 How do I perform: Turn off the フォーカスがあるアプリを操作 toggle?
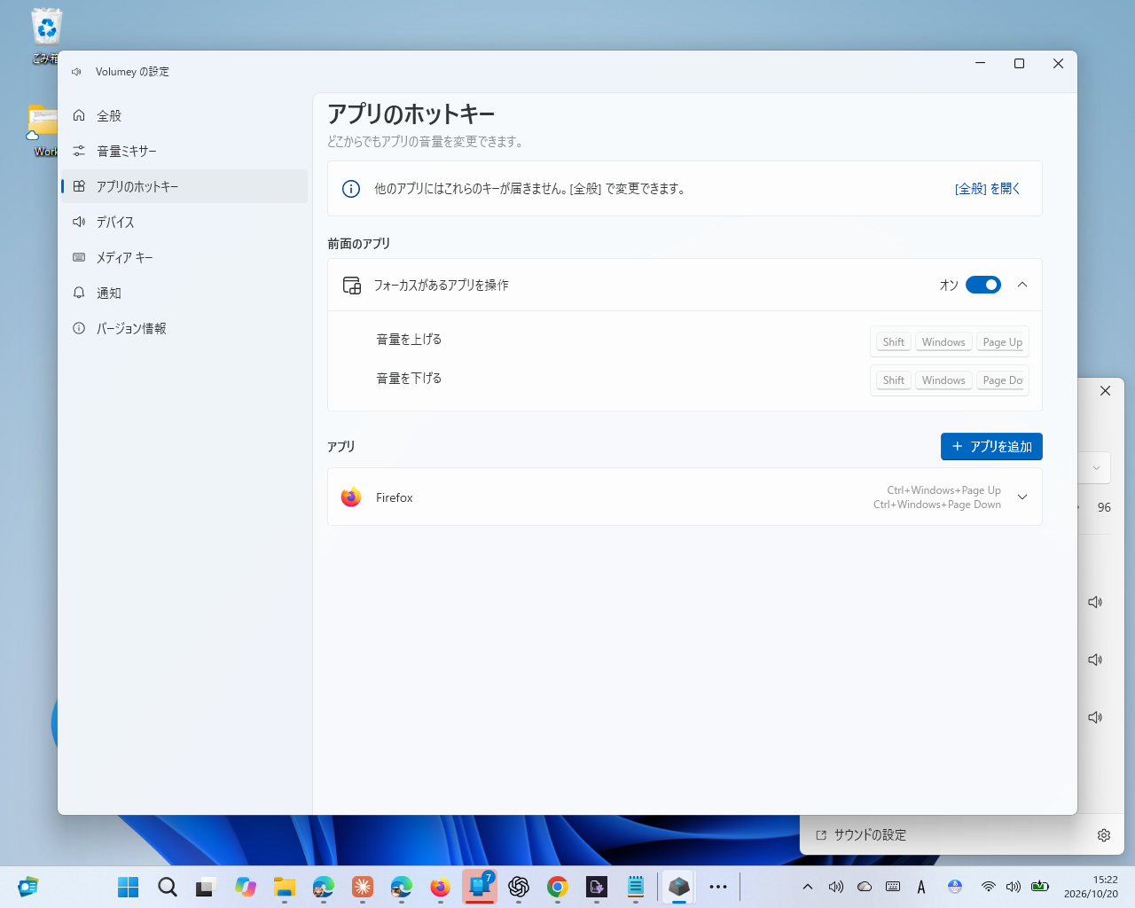[x=983, y=285]
